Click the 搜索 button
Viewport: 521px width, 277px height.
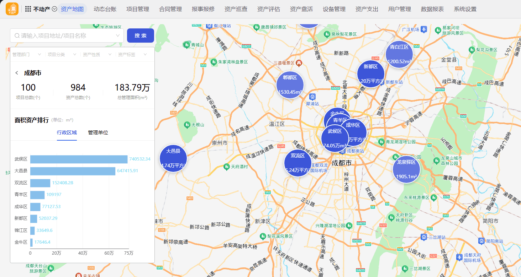pos(141,36)
